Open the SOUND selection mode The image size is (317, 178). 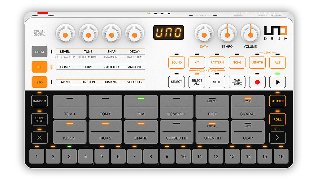pos(176,62)
